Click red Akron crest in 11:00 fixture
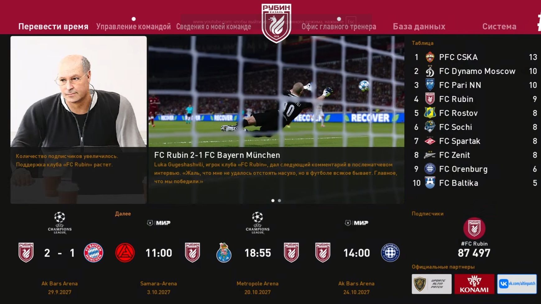The height and width of the screenshot is (304, 541). 125,252
